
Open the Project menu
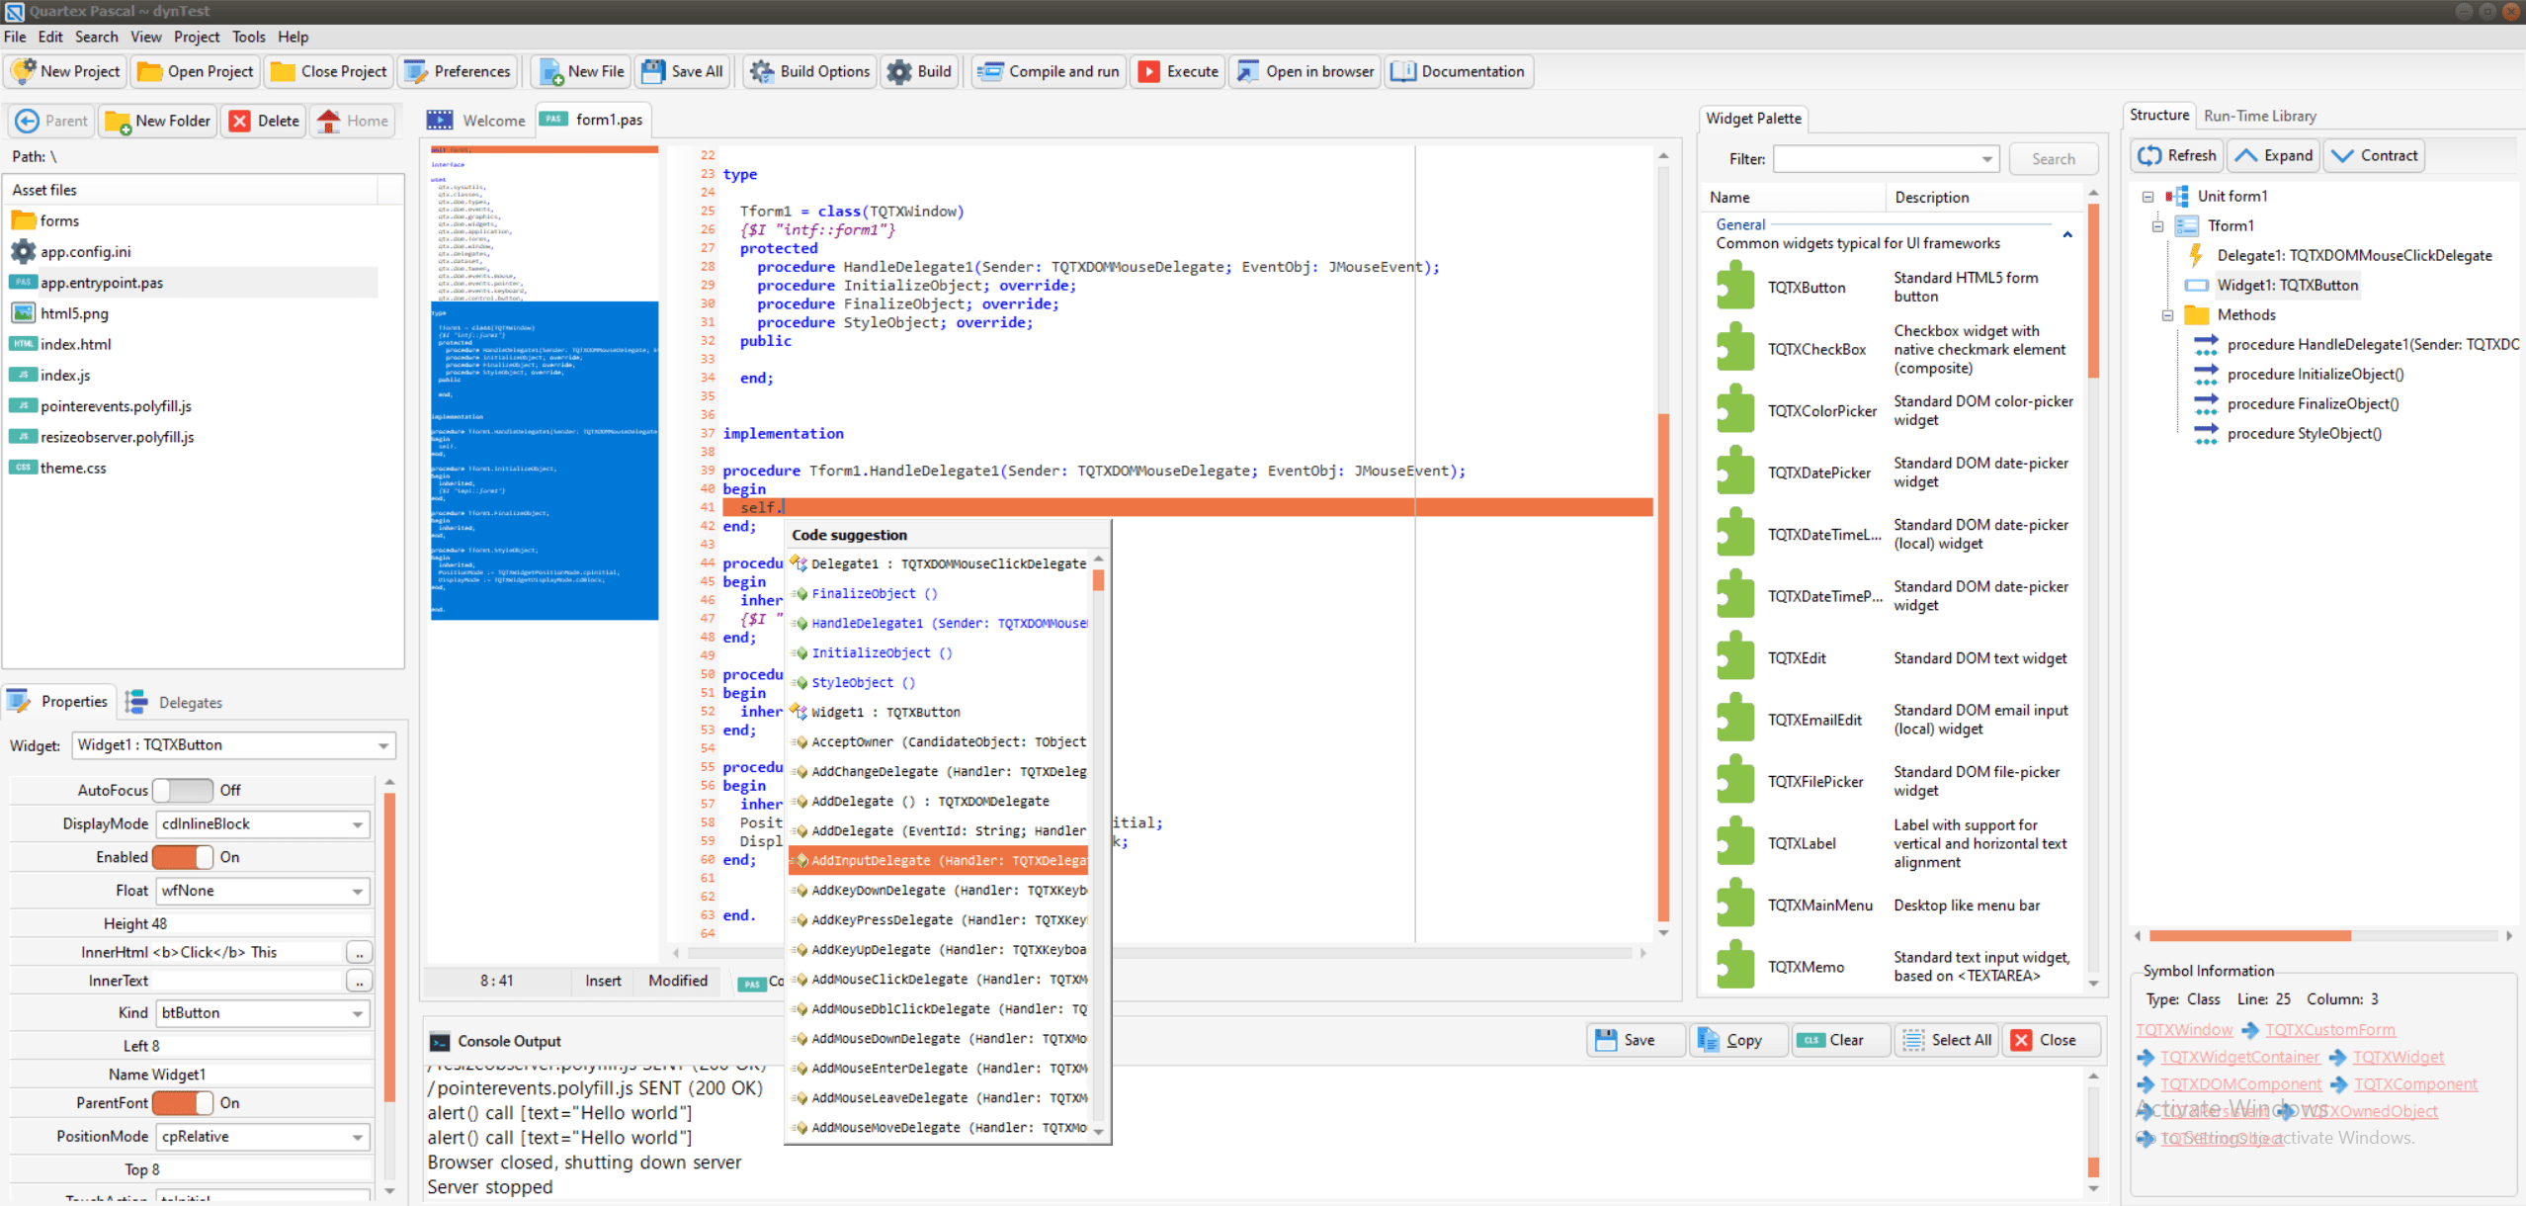[x=196, y=37]
